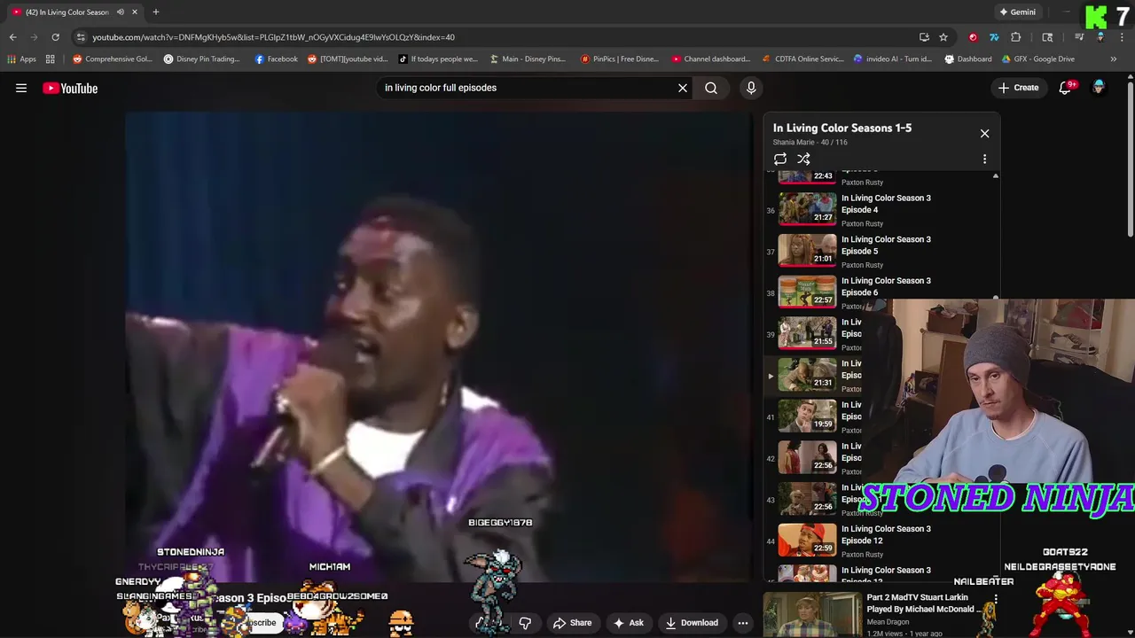Viewport: 1135px width, 638px height.
Task: Mute the tab via its speaker icon
Action: point(121,12)
